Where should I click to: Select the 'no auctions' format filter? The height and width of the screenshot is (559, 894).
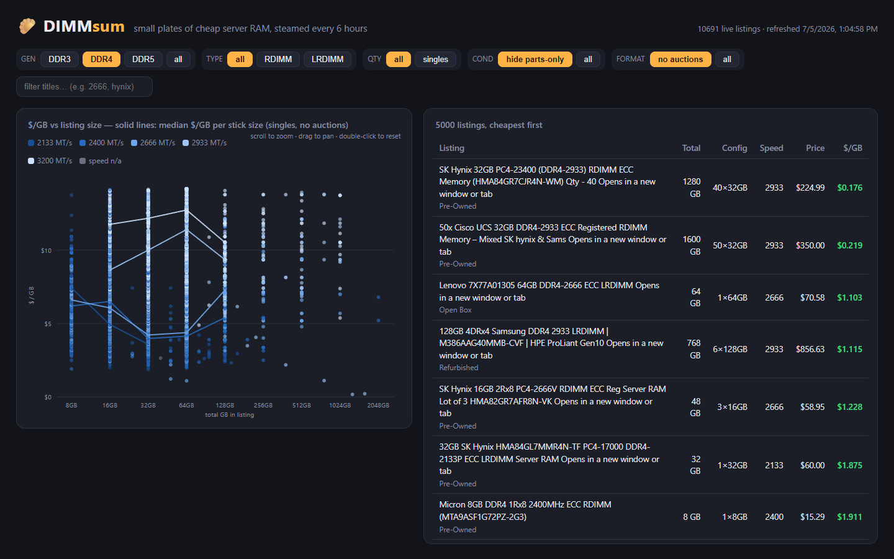(x=680, y=59)
